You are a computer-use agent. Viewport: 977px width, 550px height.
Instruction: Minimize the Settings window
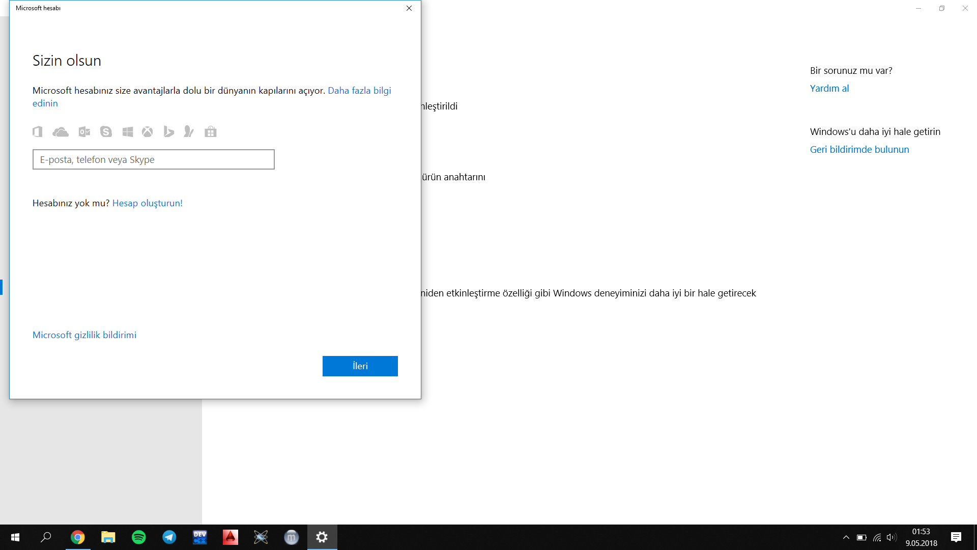click(918, 8)
